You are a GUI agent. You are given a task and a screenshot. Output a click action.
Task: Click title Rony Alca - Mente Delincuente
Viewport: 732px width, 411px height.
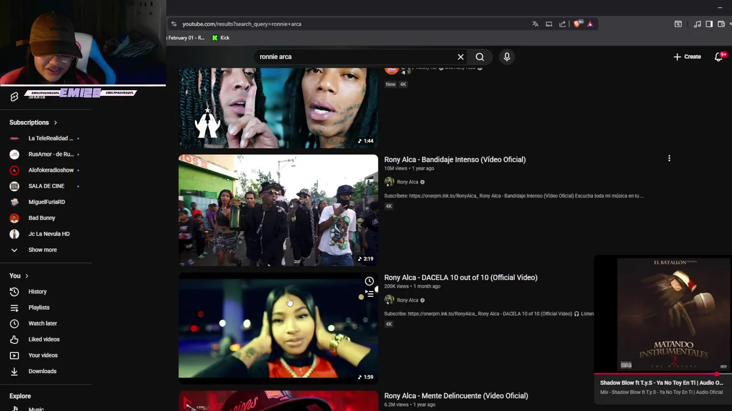click(456, 396)
